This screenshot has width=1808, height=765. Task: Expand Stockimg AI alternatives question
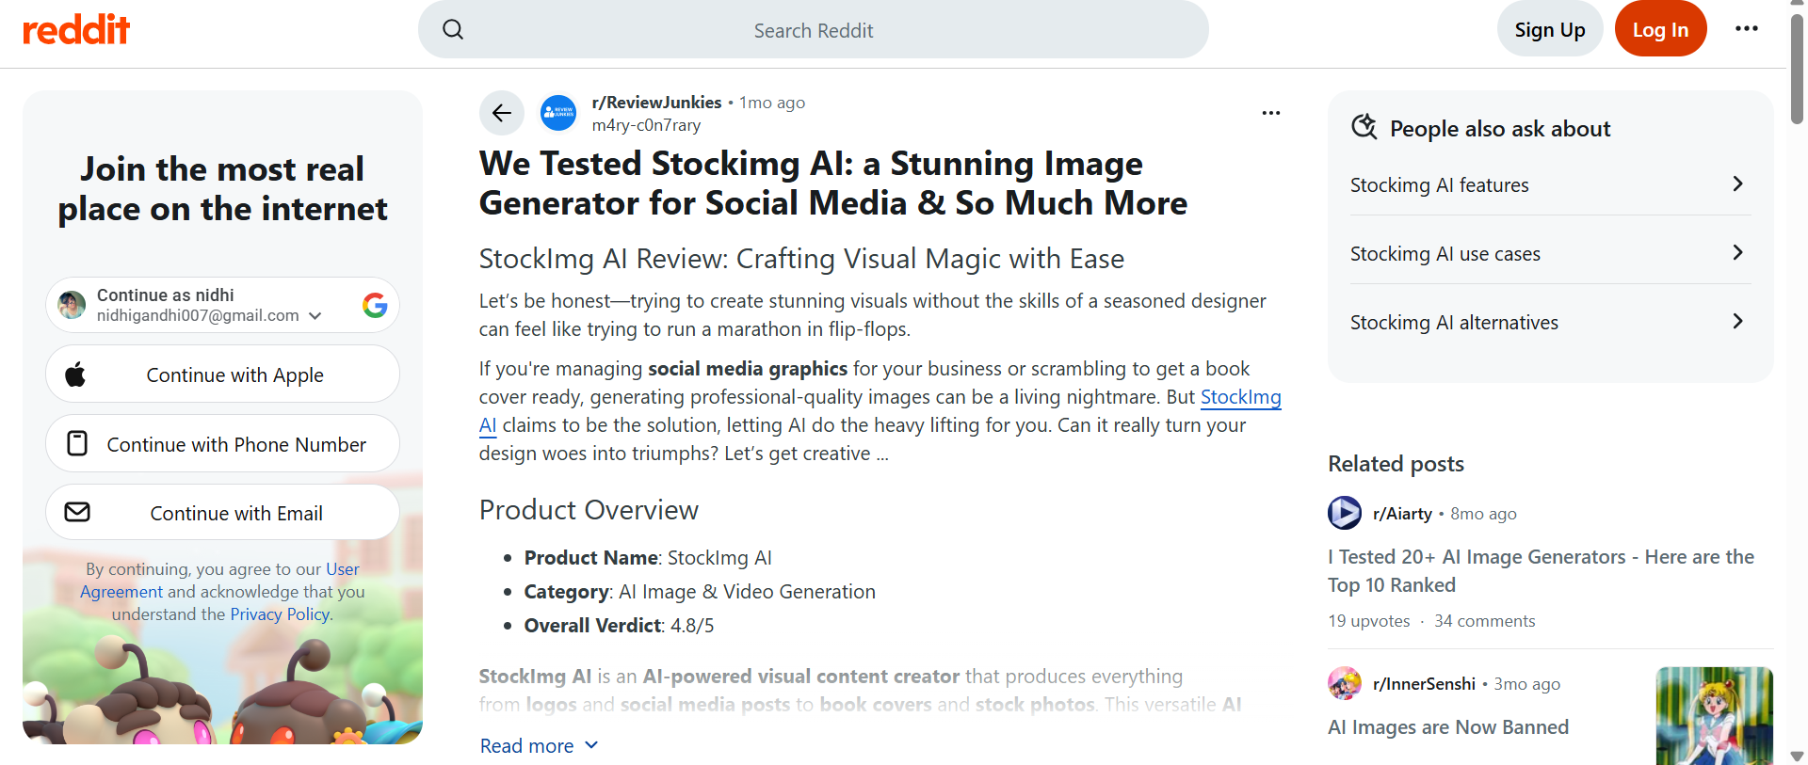point(1550,322)
